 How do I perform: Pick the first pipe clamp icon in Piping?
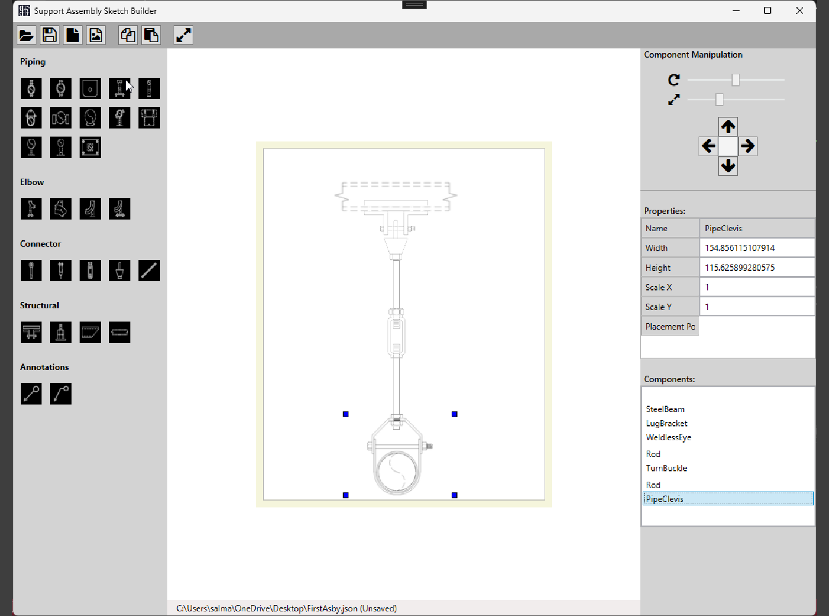[x=31, y=89]
